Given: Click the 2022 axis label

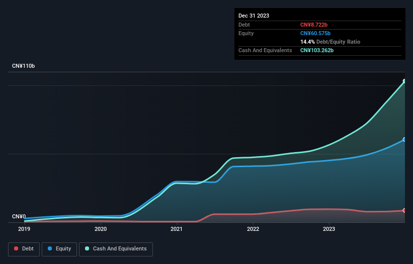Looking at the screenshot, I should 253,229.
